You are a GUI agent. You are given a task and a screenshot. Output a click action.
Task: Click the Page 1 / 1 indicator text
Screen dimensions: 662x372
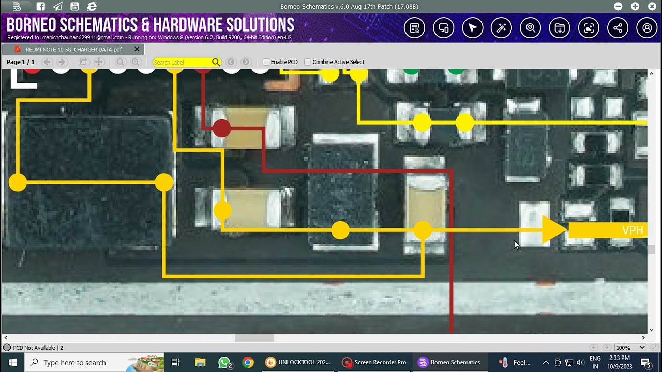pos(21,62)
